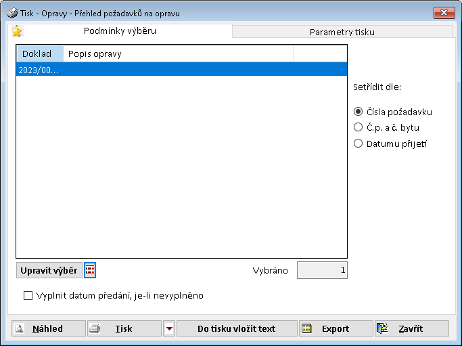
Task: Click Do tisku vložit text button
Action: click(236, 328)
